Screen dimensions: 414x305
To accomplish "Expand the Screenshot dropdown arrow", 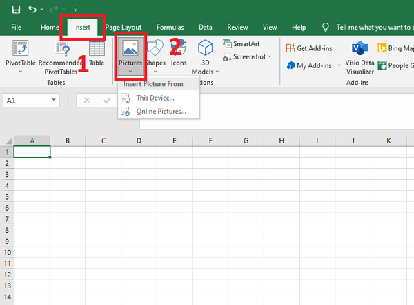I will click(x=270, y=56).
